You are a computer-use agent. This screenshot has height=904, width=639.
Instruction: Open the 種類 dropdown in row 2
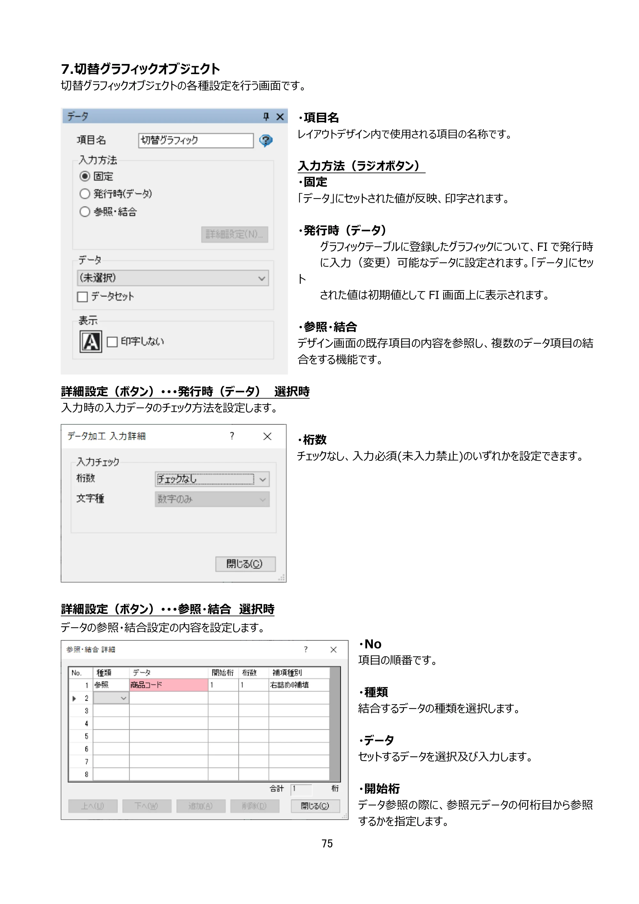111,698
